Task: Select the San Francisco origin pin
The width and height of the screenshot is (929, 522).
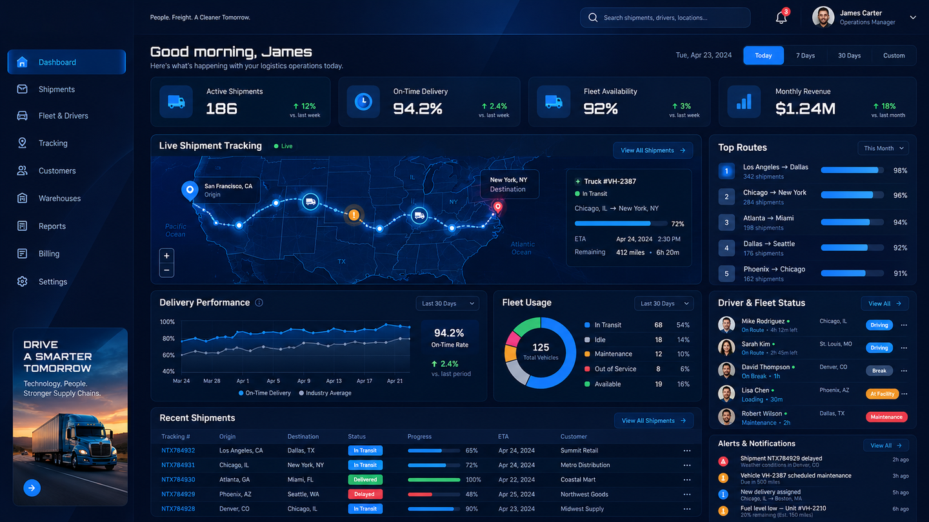Action: tap(189, 190)
